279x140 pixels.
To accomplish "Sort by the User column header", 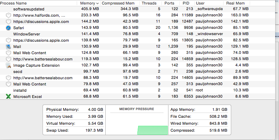I will [x=201, y=3].
